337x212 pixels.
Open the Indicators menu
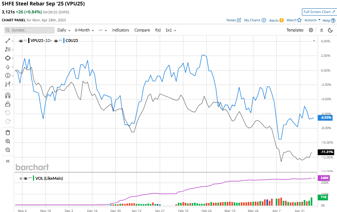121,30
